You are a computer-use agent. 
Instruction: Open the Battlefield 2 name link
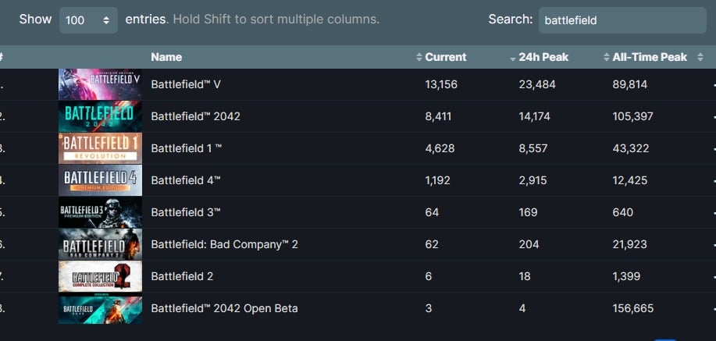(182, 276)
